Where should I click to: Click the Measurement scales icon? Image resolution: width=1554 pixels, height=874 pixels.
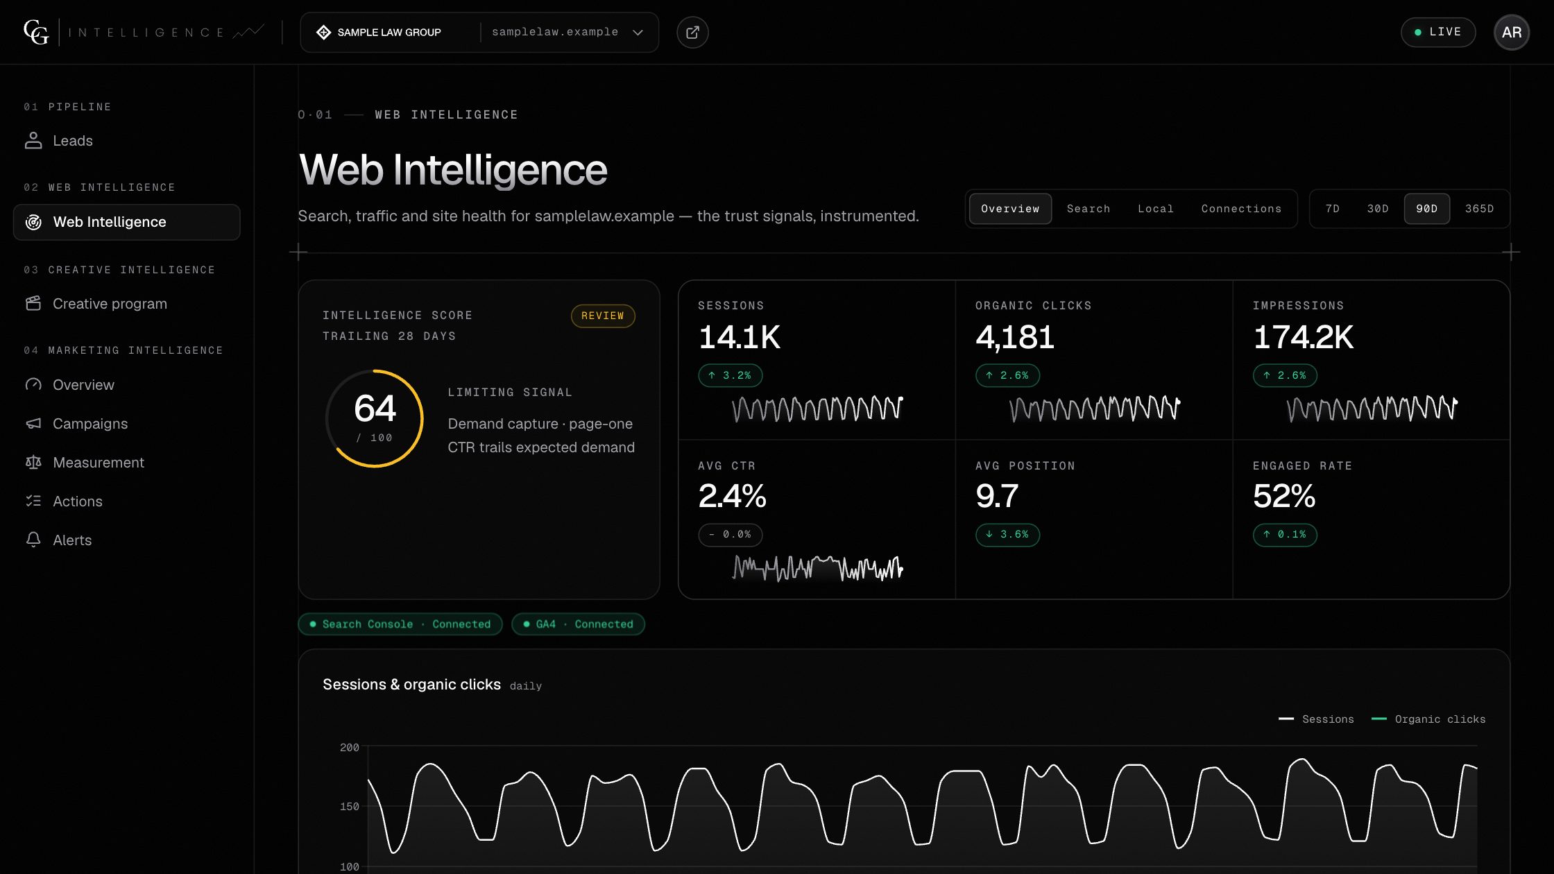[33, 462]
